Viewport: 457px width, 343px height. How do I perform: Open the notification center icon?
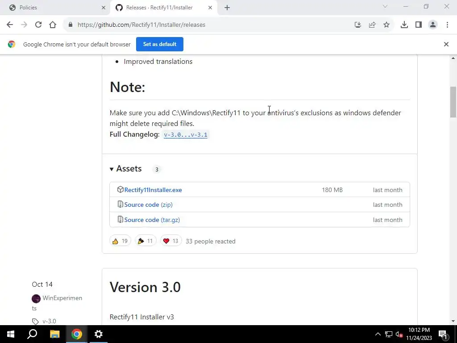[x=443, y=334]
